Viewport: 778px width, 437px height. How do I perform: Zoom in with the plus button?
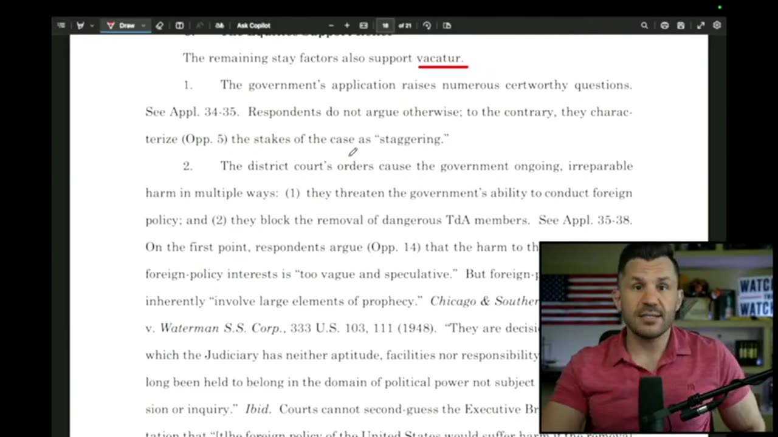[x=347, y=25]
